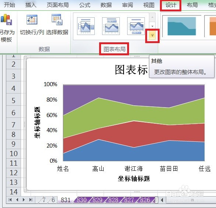Open the 开始 ribbon tab
Image resolution: width=216 pixels, height=208 pixels.
pos(9,5)
